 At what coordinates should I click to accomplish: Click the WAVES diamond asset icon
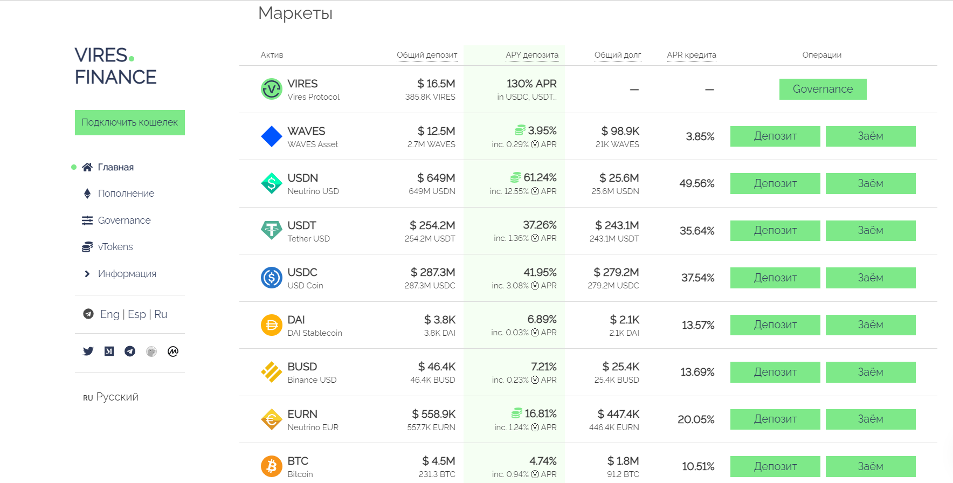click(272, 136)
